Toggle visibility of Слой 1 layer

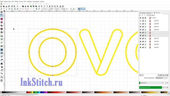point(141,18)
